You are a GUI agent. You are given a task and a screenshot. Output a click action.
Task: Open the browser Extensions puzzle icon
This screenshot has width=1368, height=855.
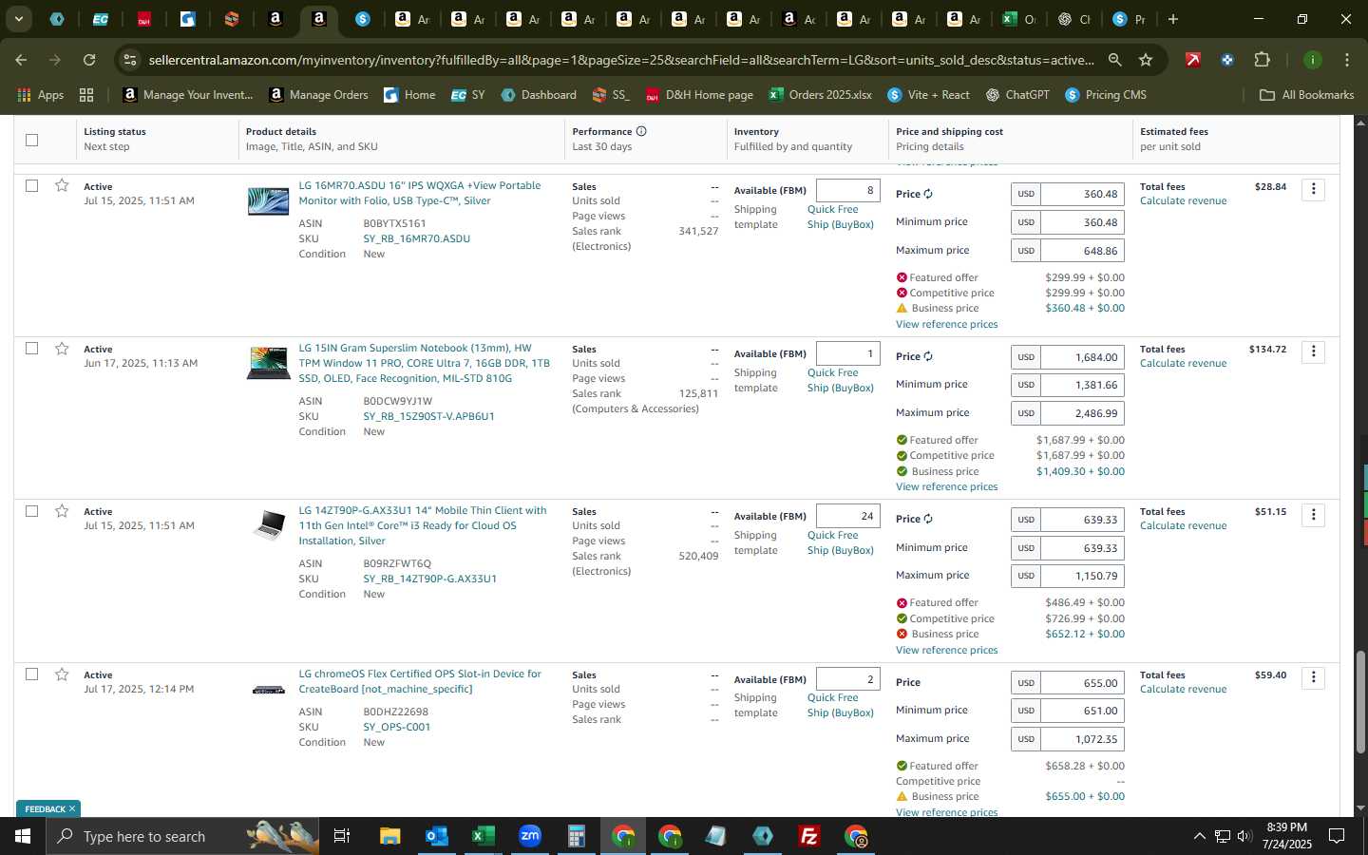[1262, 60]
